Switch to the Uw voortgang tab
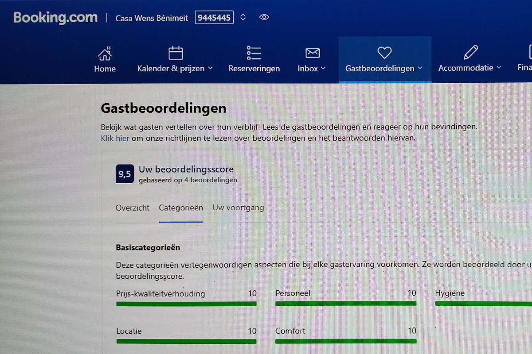This screenshot has height=354, width=532. [238, 208]
